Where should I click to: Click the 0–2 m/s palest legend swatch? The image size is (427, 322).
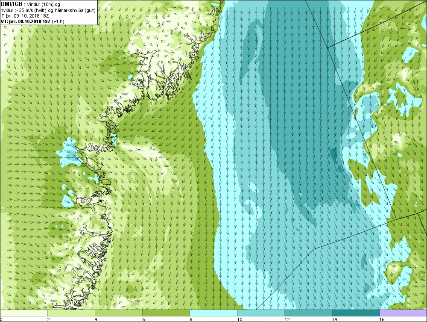pos(24,313)
